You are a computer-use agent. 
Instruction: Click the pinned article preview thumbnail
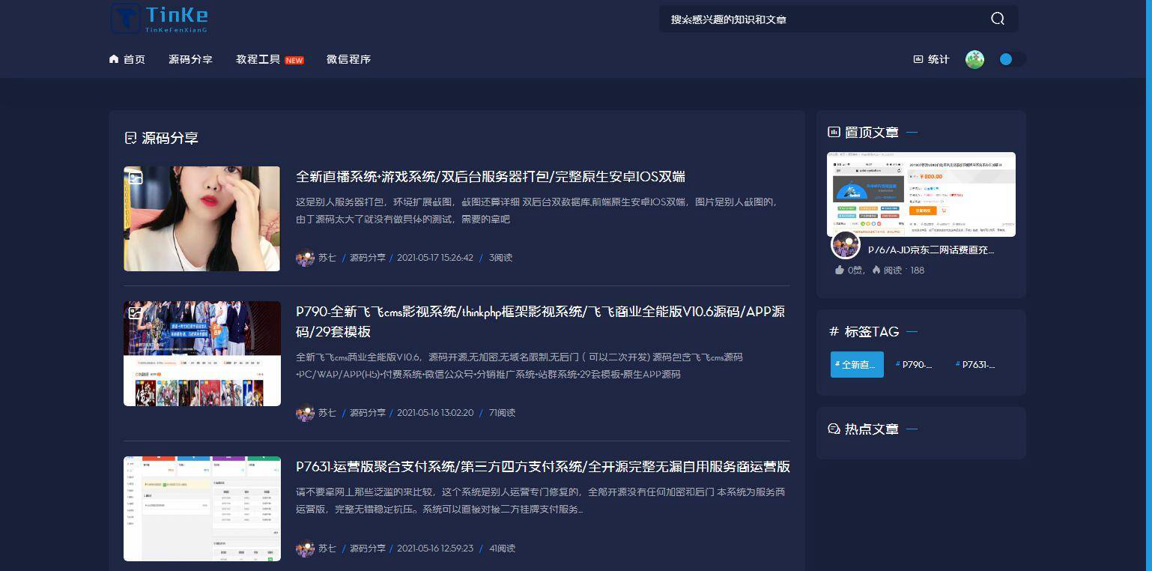point(921,194)
